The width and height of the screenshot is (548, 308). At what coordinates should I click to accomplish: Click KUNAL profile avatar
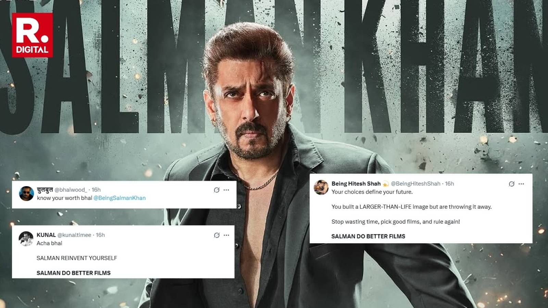(x=26, y=239)
